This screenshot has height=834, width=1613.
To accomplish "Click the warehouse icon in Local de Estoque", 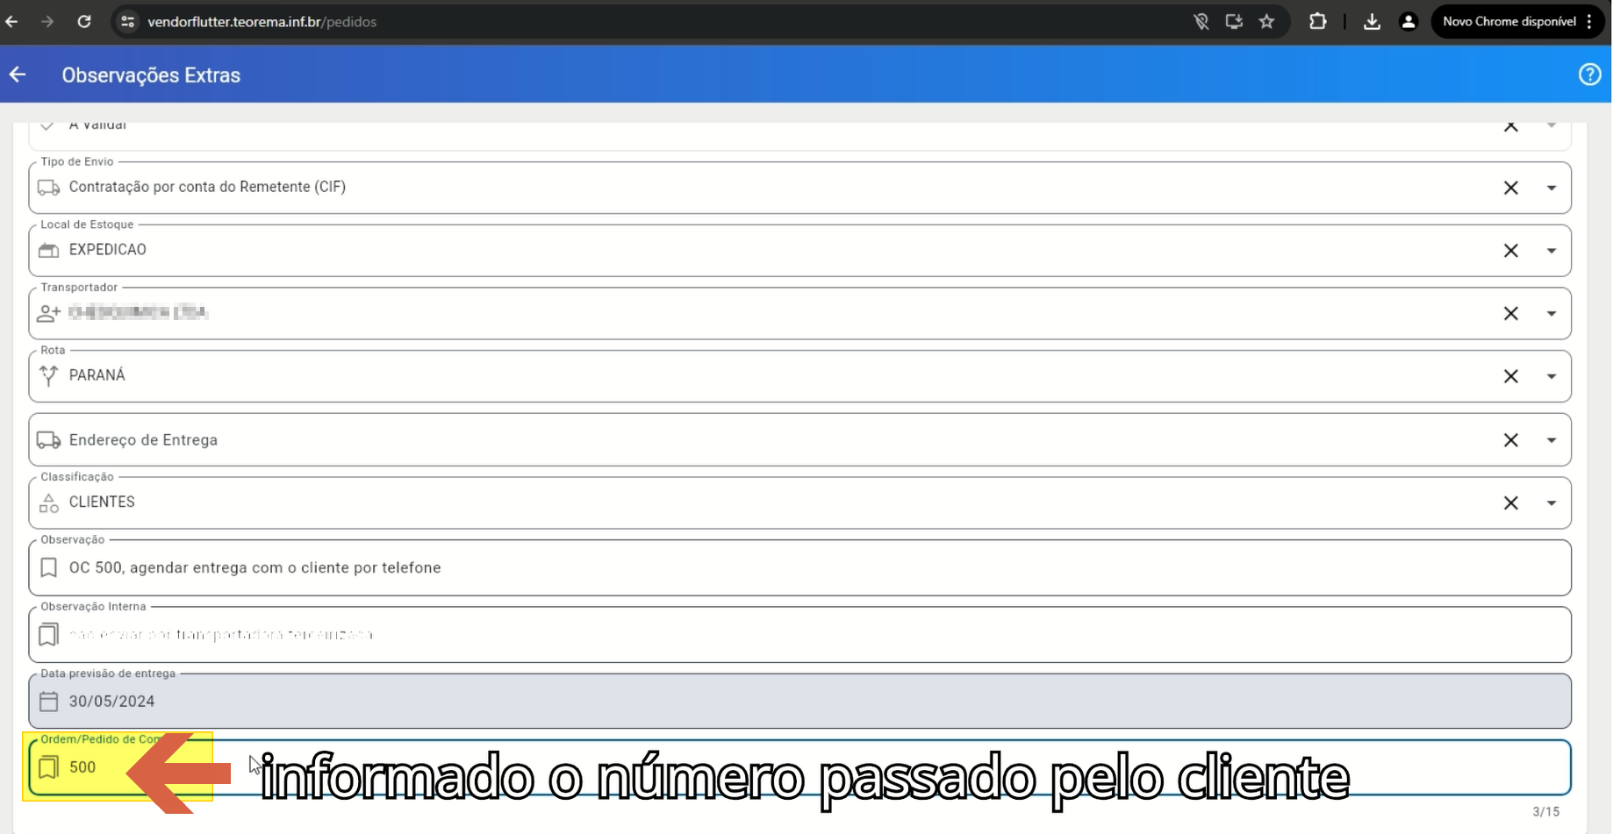I will click(48, 251).
